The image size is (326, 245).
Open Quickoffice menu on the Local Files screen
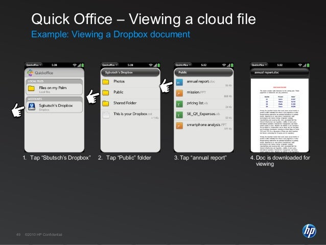click(34, 65)
